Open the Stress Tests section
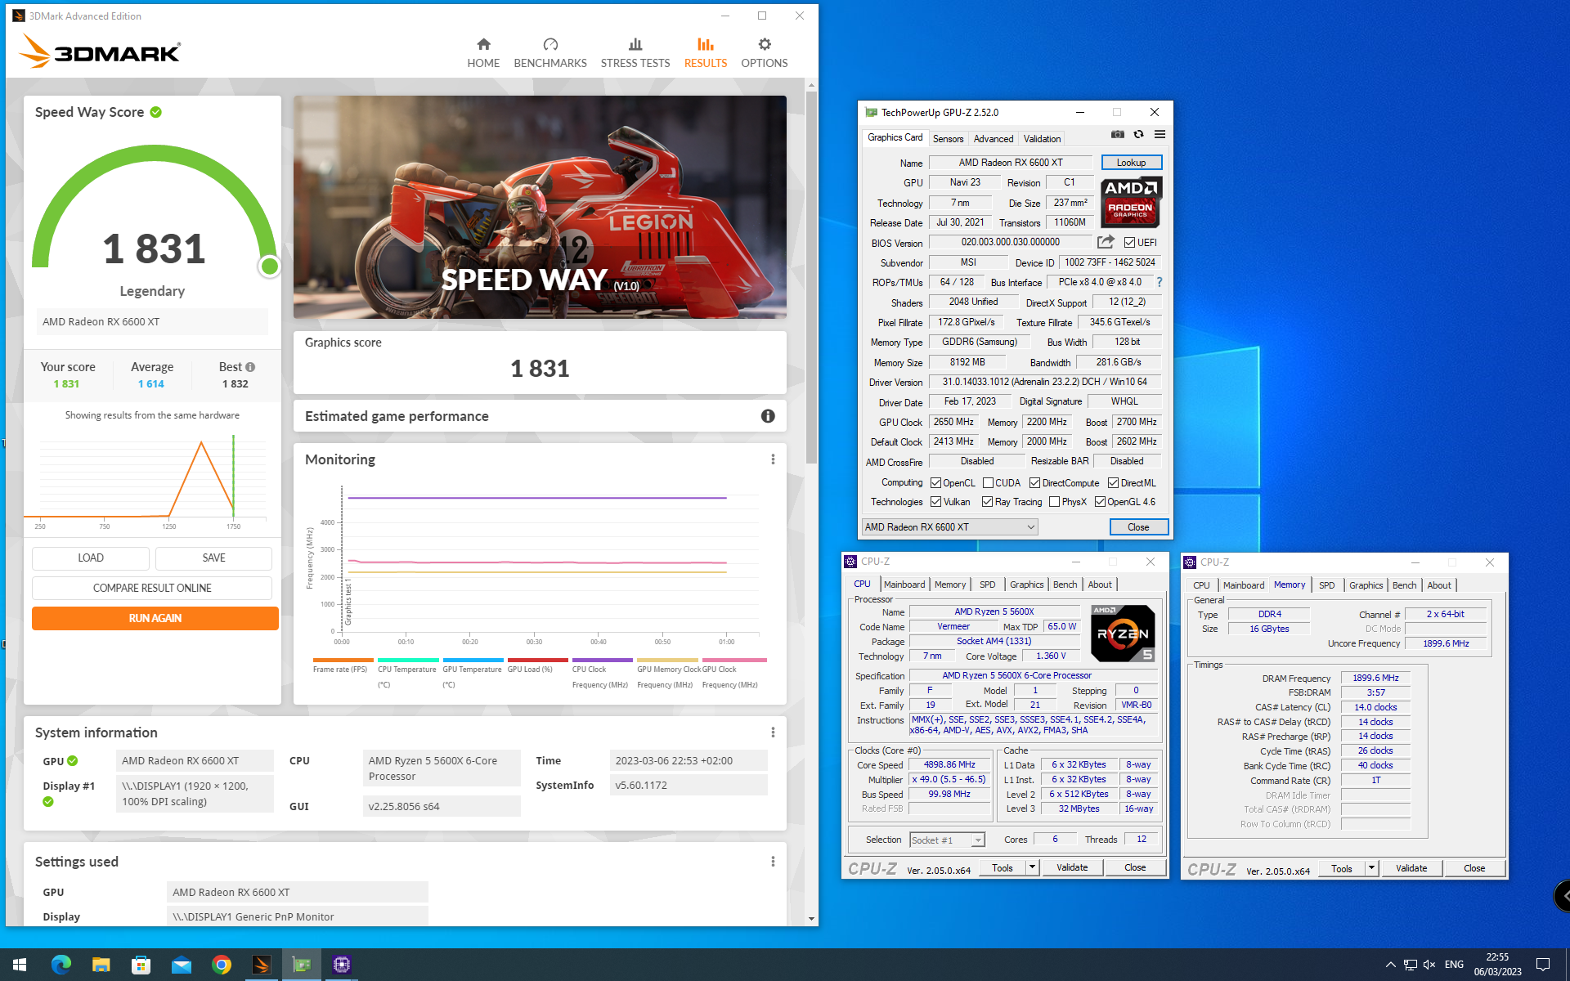1570x981 pixels. (x=635, y=53)
